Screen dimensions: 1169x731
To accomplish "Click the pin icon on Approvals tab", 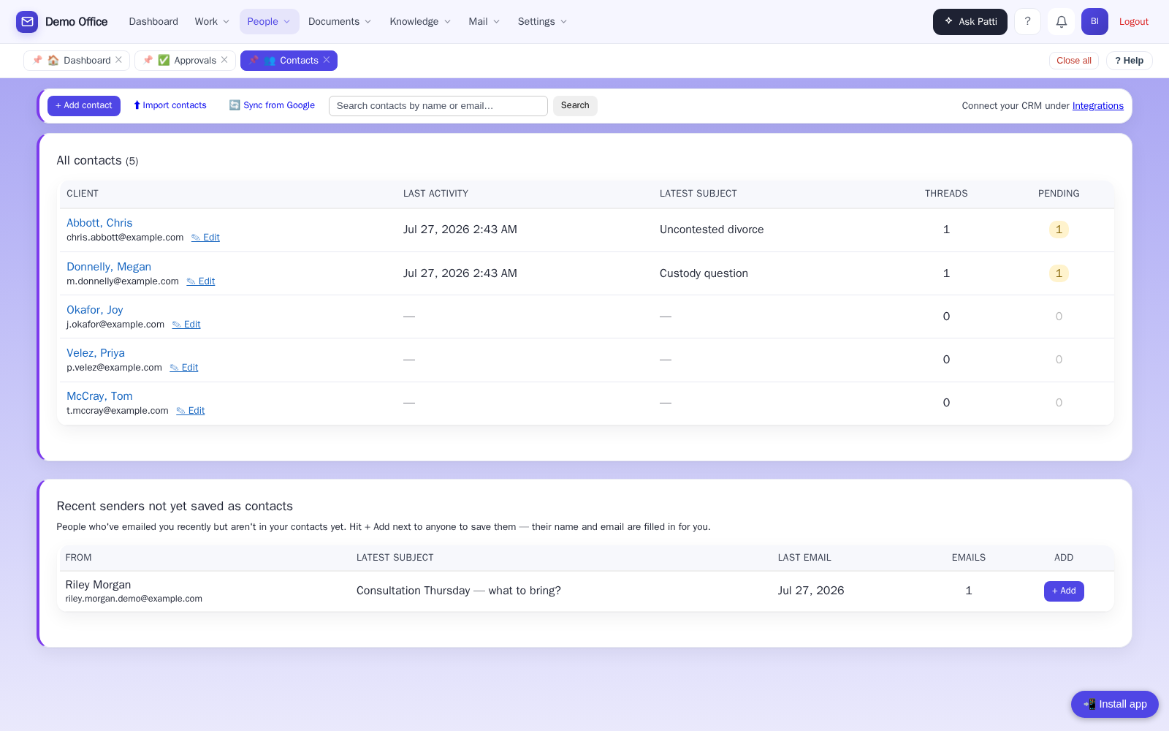I will click(x=148, y=60).
